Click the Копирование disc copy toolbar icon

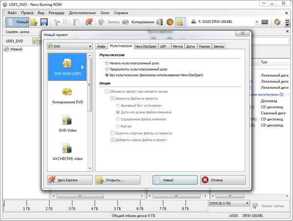click(126, 22)
